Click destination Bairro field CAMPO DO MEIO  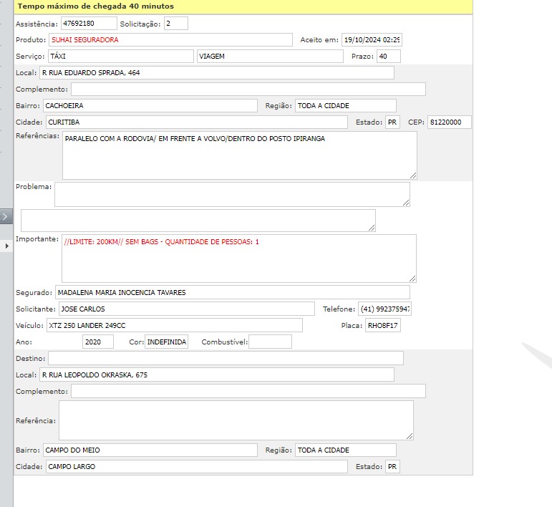(x=150, y=450)
